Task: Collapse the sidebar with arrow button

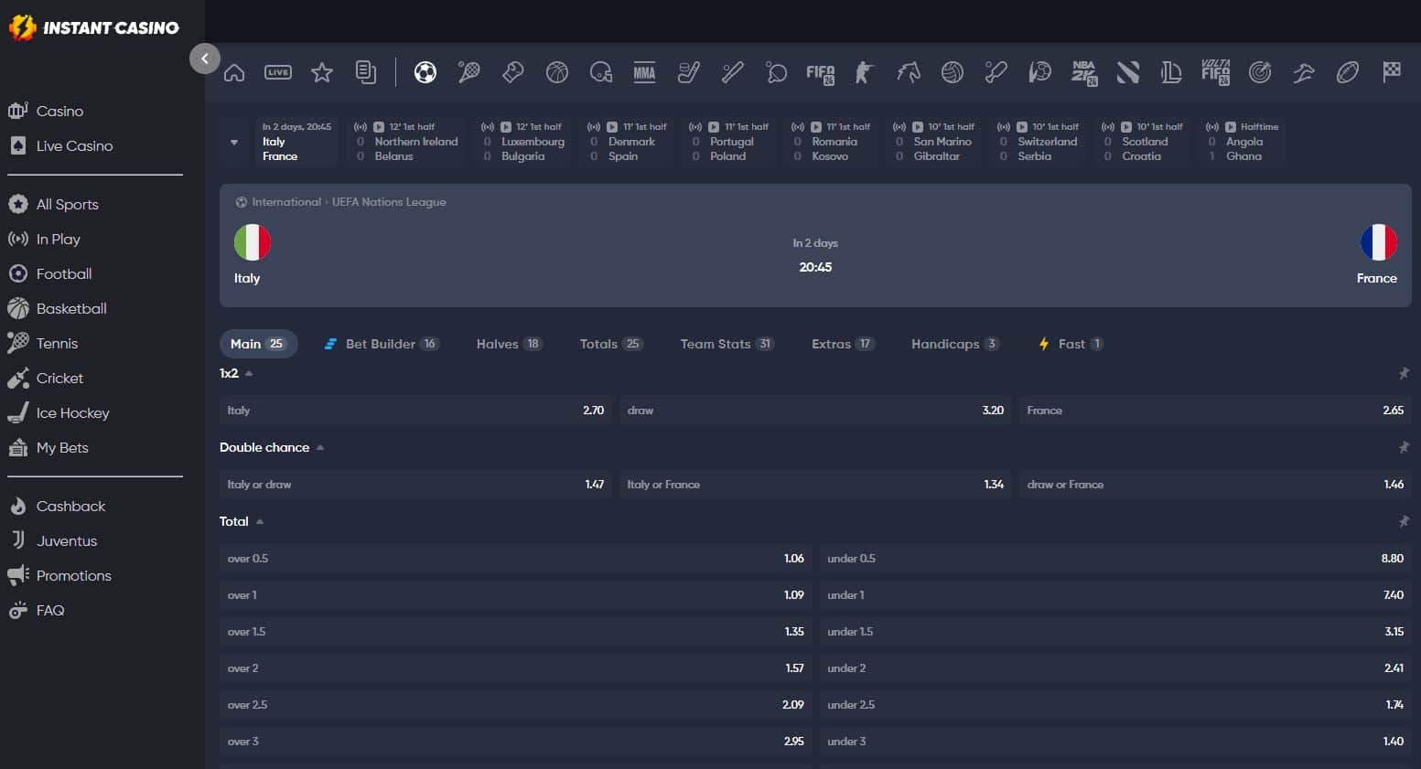Action: click(205, 59)
